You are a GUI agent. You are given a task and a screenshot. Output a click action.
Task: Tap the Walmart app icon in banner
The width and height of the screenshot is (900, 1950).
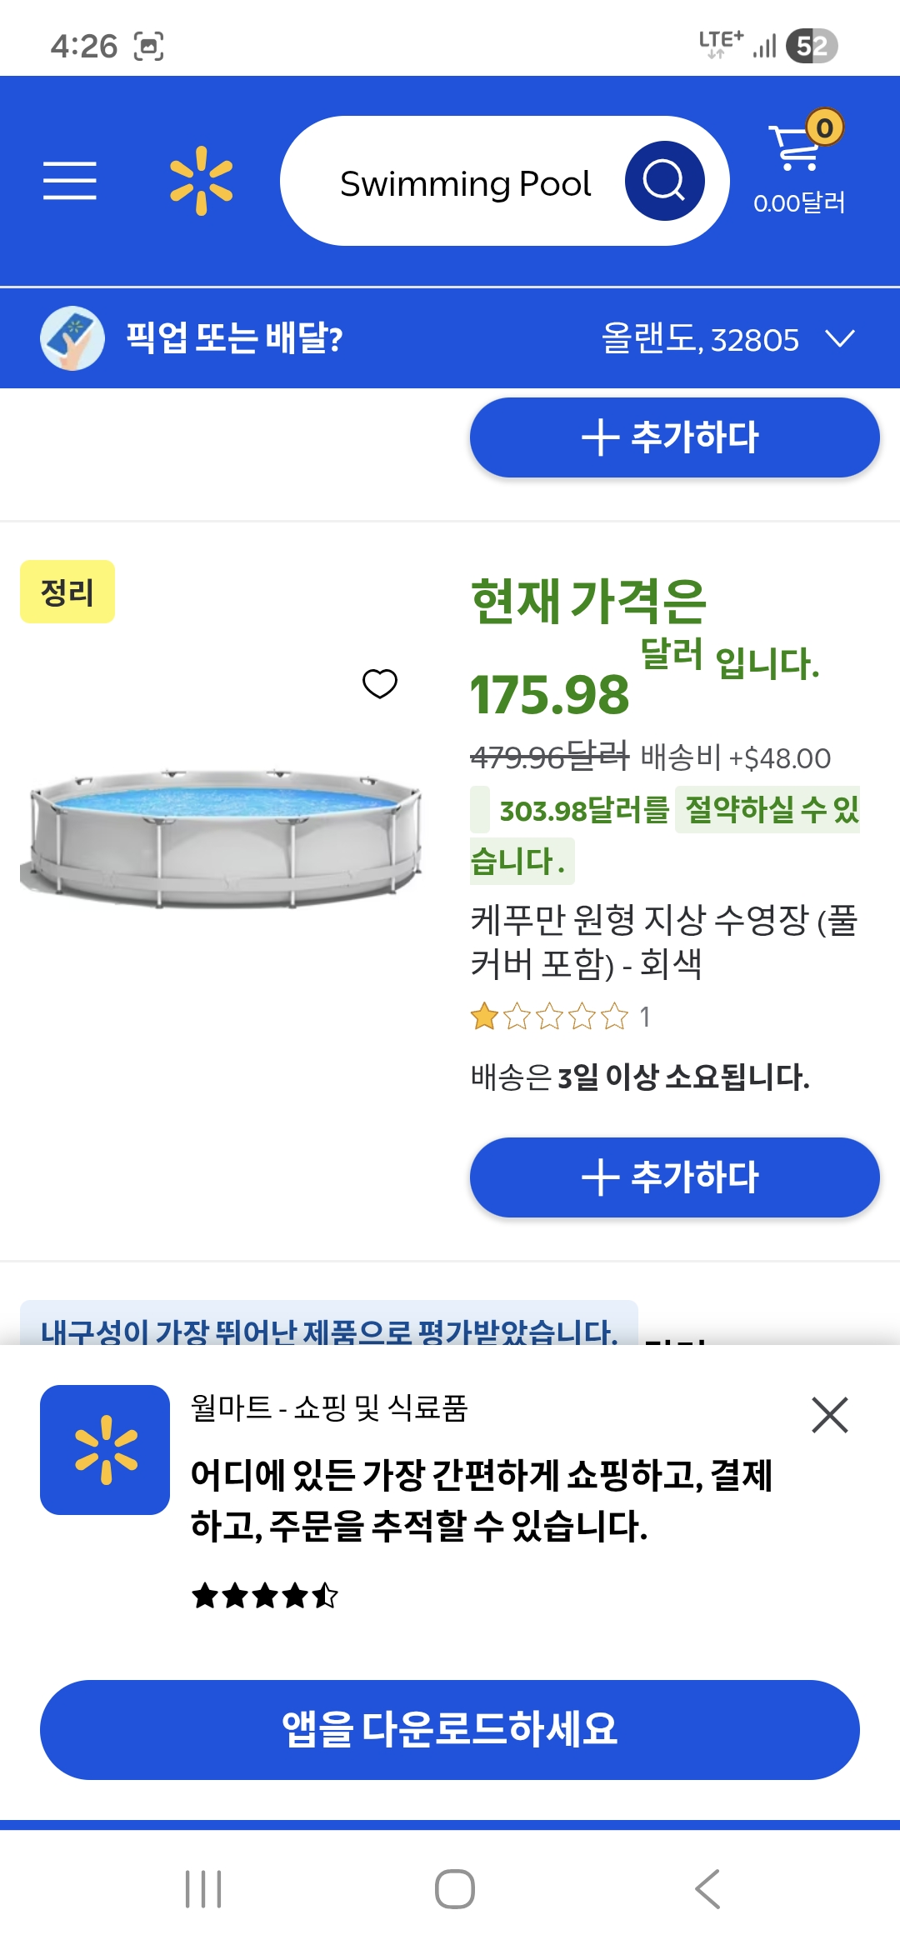105,1450
